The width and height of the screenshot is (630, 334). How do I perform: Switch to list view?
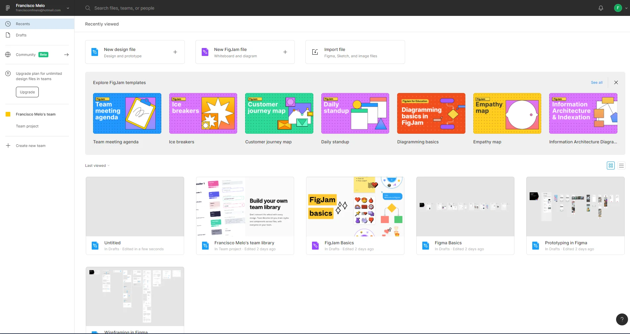tap(621, 166)
